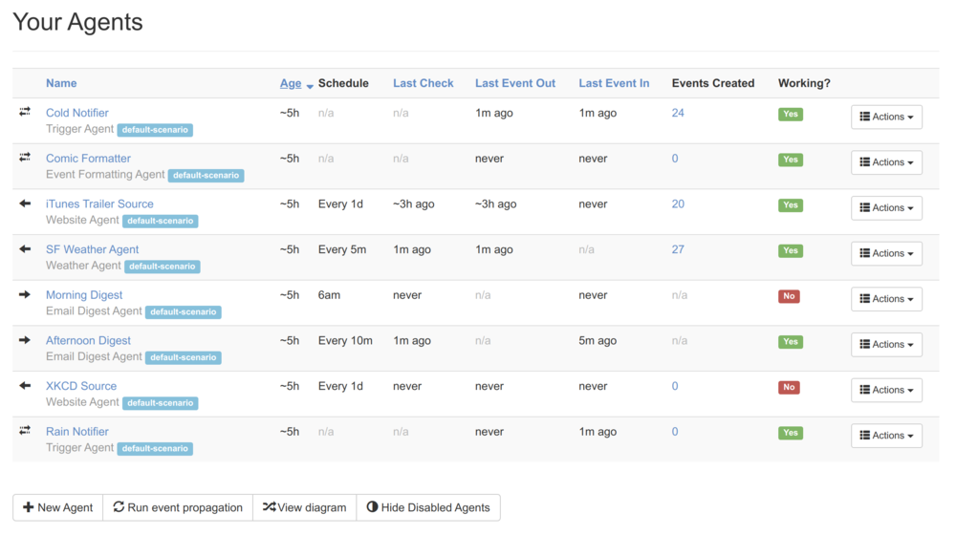This screenshot has width=956, height=535.
Task: Click the left arrow icon beside XKCD Source
Action: [x=25, y=386]
